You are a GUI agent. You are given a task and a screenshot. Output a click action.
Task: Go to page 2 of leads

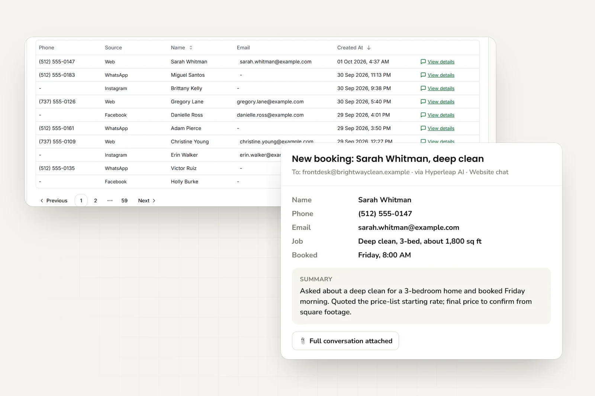click(96, 200)
